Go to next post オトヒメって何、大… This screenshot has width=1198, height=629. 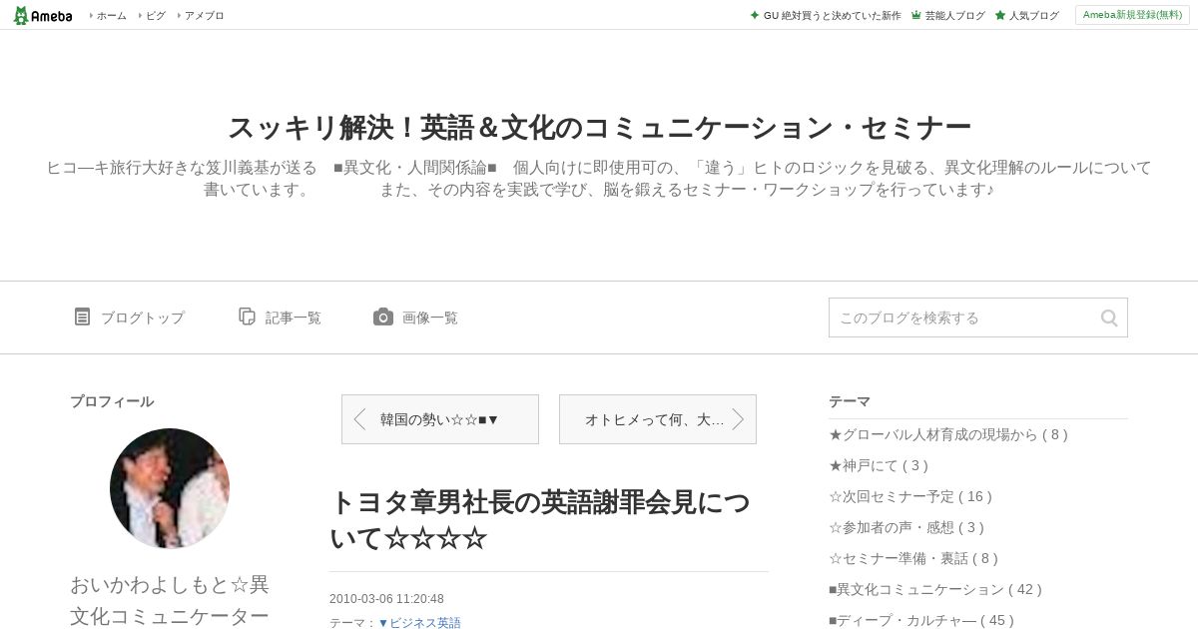tap(658, 419)
